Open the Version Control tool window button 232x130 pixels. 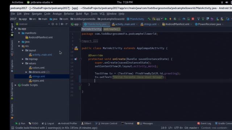coord(106,123)
